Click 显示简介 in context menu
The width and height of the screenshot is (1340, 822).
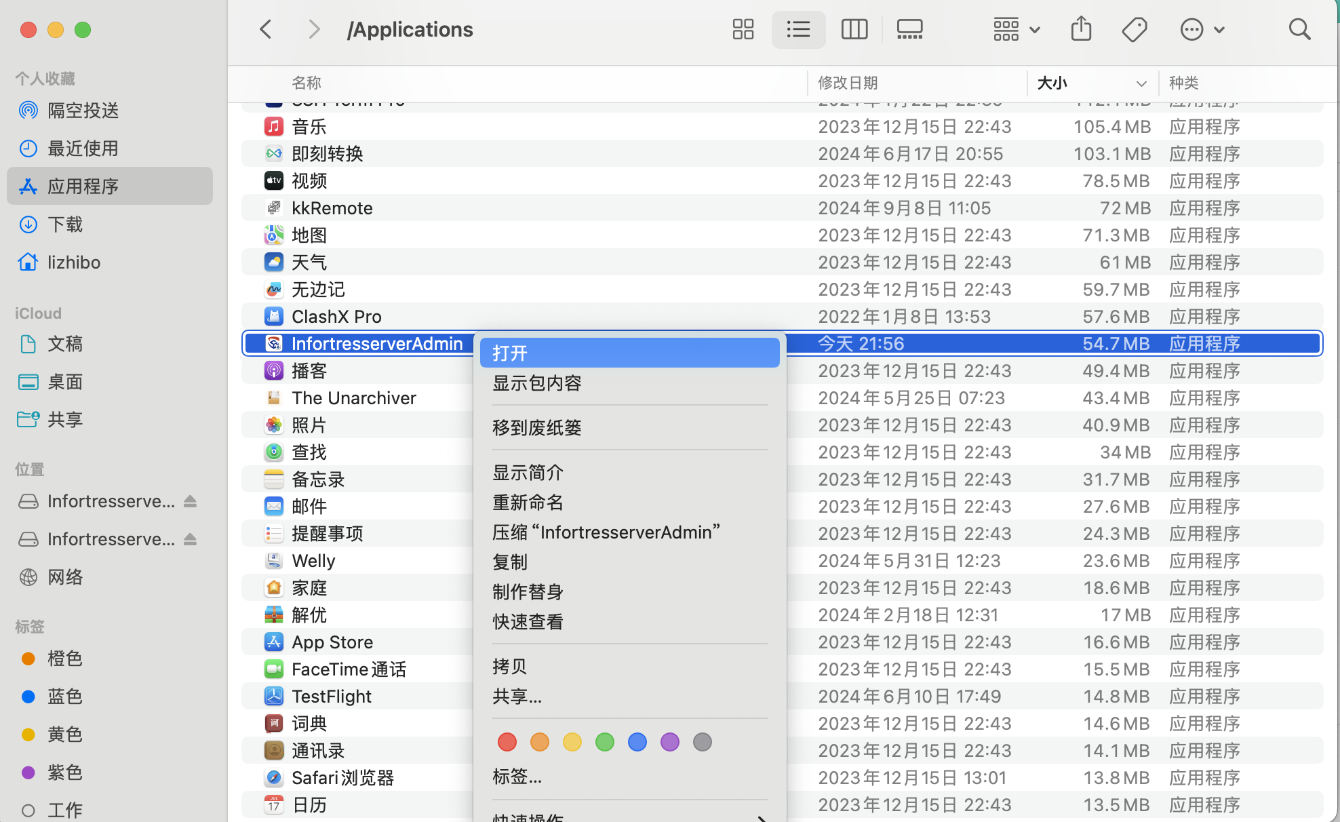[528, 473]
